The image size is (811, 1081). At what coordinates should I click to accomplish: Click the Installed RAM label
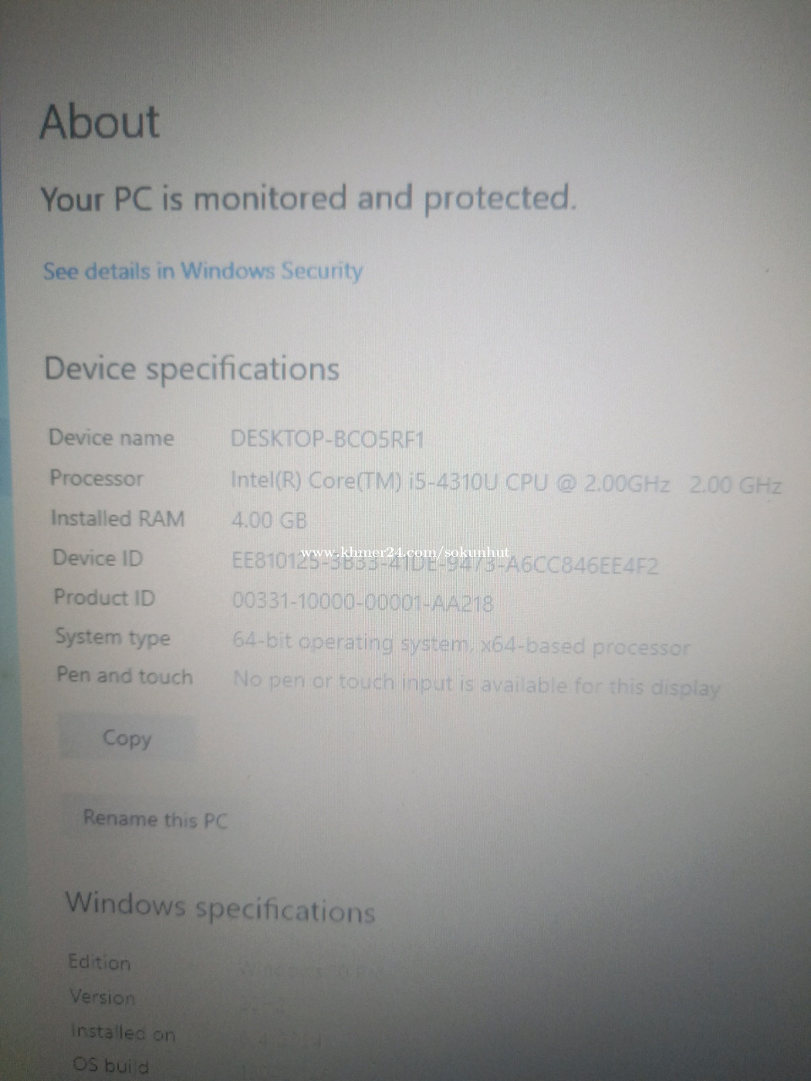tap(117, 518)
